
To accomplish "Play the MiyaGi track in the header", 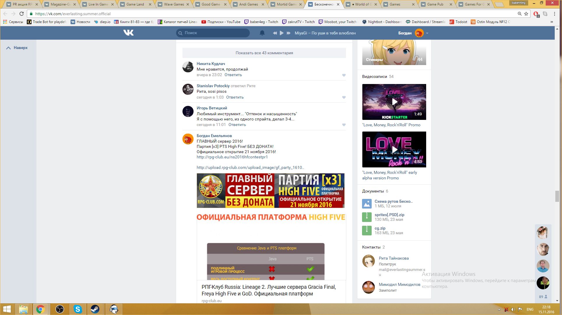I will point(282,33).
